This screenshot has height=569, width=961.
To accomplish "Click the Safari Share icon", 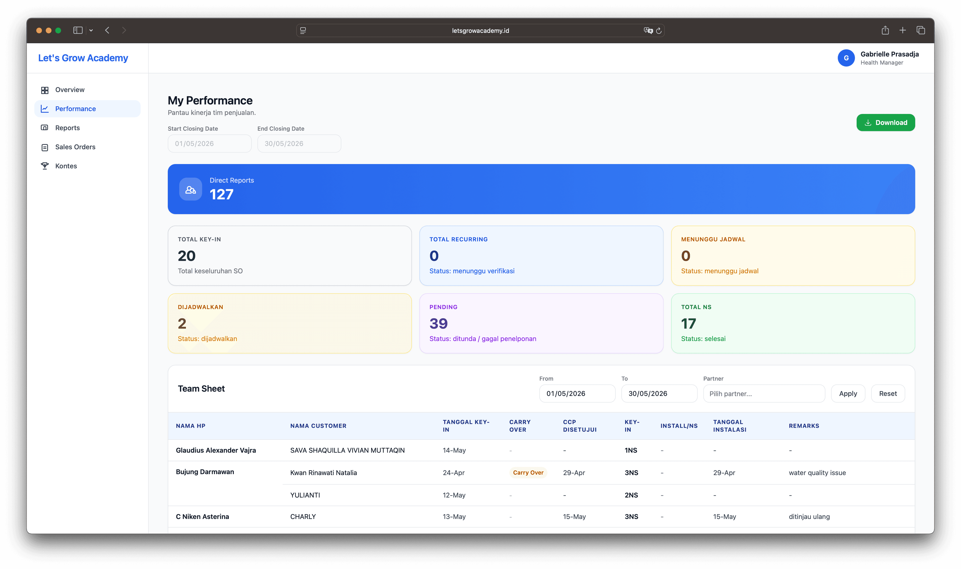I will (885, 30).
